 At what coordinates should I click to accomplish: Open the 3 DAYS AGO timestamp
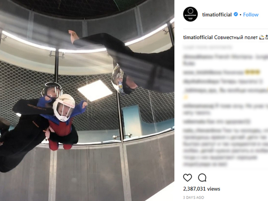[193, 198]
